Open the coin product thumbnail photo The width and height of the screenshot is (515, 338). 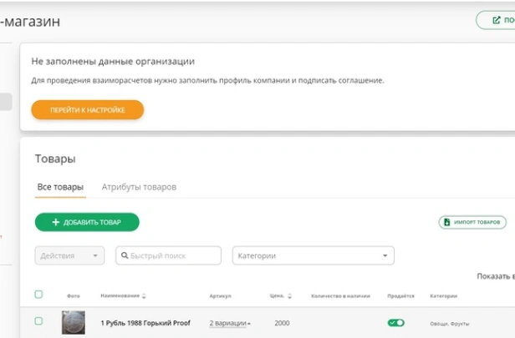[x=74, y=323]
